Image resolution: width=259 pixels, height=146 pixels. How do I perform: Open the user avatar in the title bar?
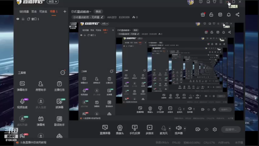pos(190,2)
